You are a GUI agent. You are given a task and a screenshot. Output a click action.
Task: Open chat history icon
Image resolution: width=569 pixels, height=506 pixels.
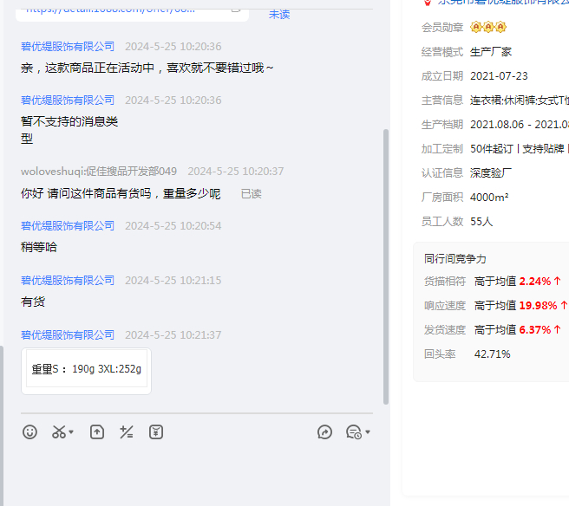353,432
